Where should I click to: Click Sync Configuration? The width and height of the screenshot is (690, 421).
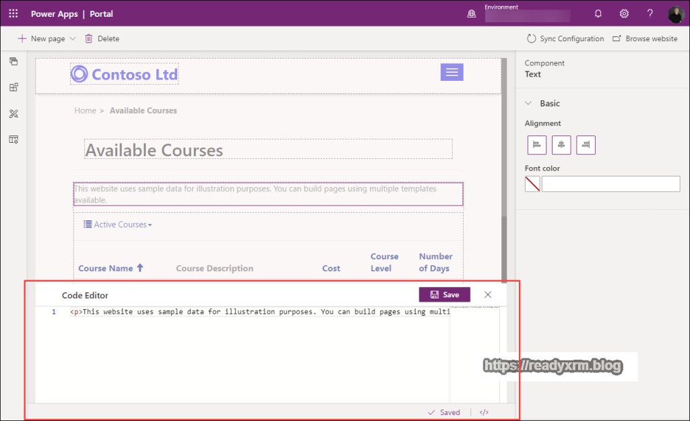coord(565,39)
